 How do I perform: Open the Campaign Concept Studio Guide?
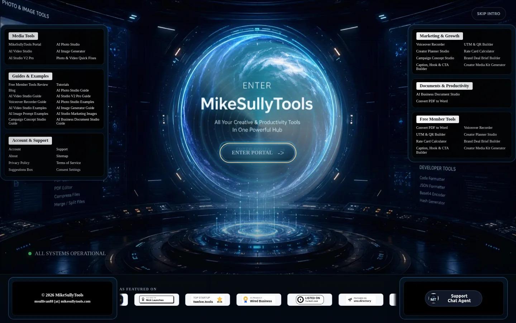coord(27,121)
